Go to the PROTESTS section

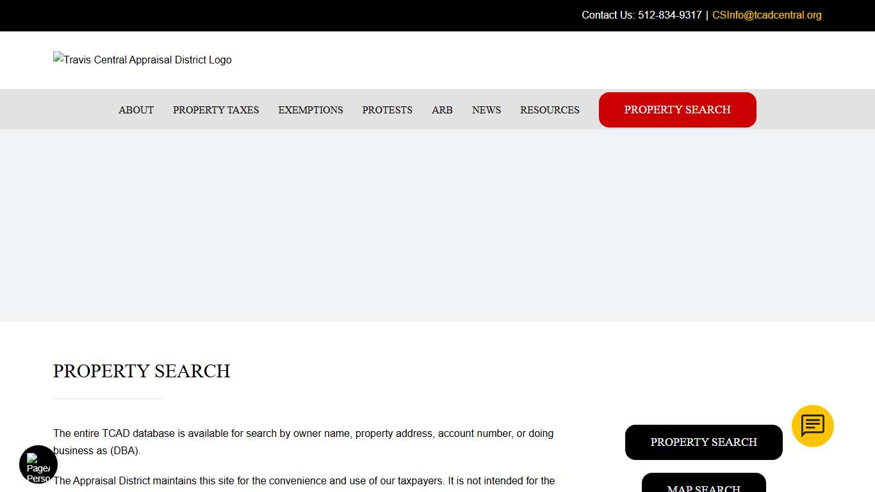tap(387, 110)
